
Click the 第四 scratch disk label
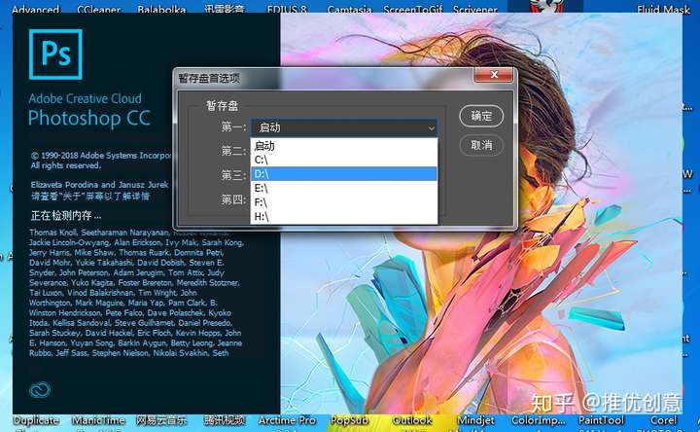tap(234, 199)
